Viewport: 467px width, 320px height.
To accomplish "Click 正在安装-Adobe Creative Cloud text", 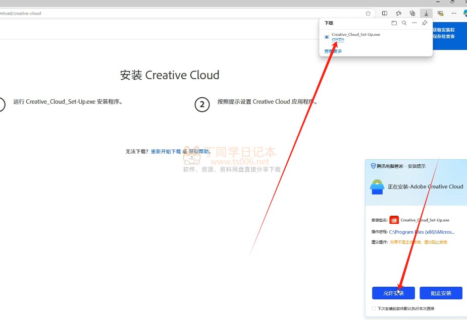I will tap(425, 186).
